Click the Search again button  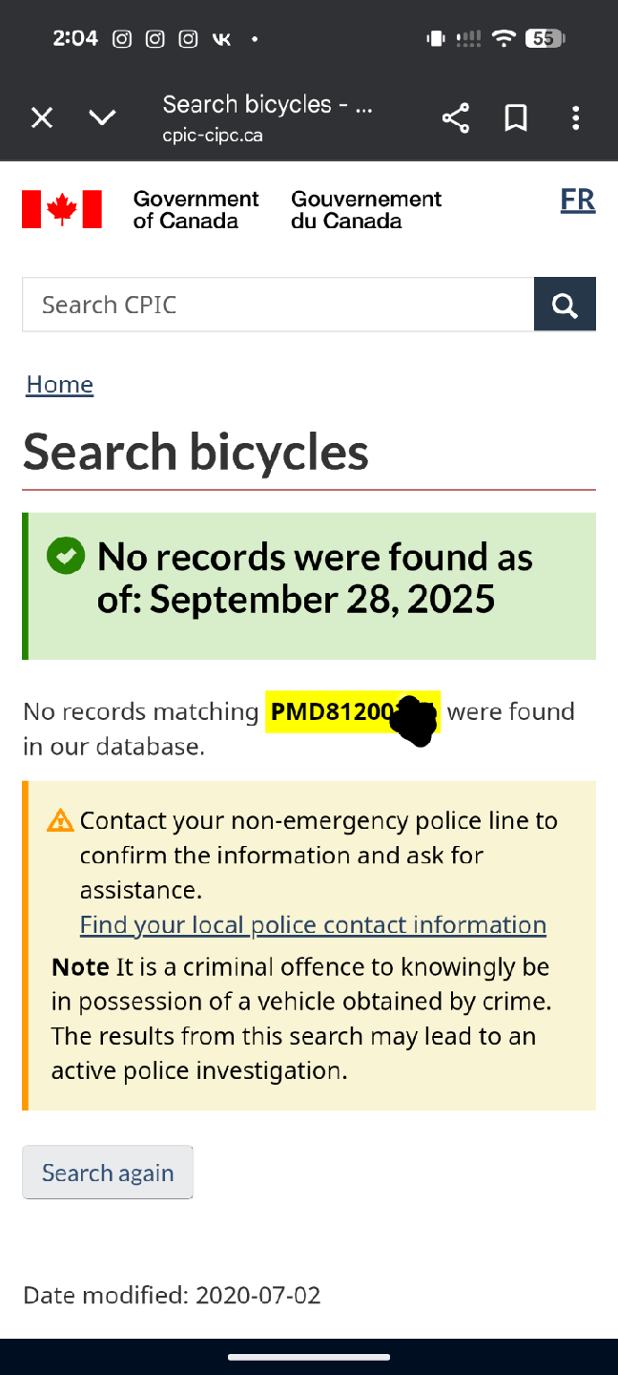coord(108,1173)
